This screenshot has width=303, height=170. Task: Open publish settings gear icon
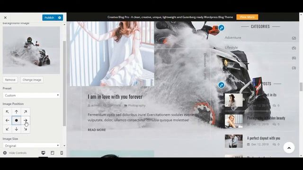(x=60, y=17)
